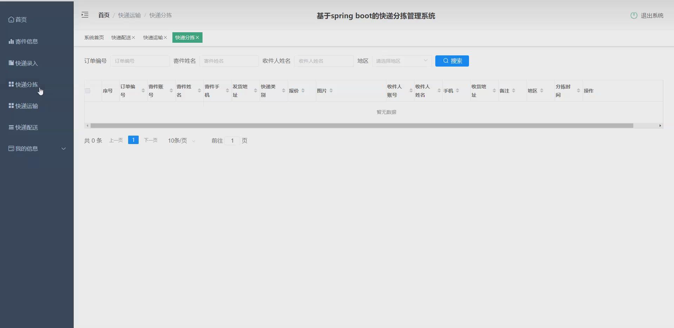
Task: Sort by 地区 column
Action: tap(542, 91)
